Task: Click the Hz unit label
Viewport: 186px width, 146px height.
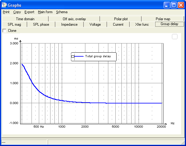Action: pyautogui.click(x=173, y=123)
